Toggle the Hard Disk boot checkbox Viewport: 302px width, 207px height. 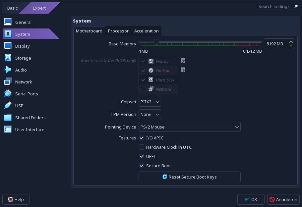tap(143, 80)
